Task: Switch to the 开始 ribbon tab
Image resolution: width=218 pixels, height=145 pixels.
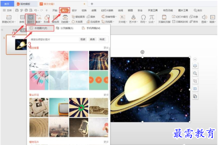Action: tap(55, 10)
